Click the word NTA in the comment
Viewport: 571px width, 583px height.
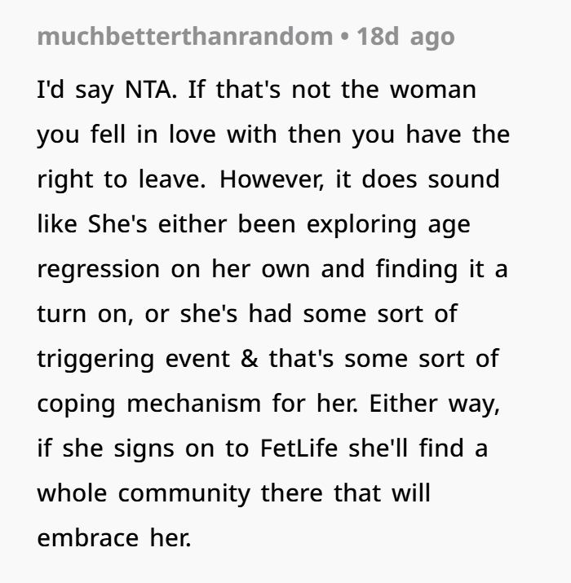[151, 90]
